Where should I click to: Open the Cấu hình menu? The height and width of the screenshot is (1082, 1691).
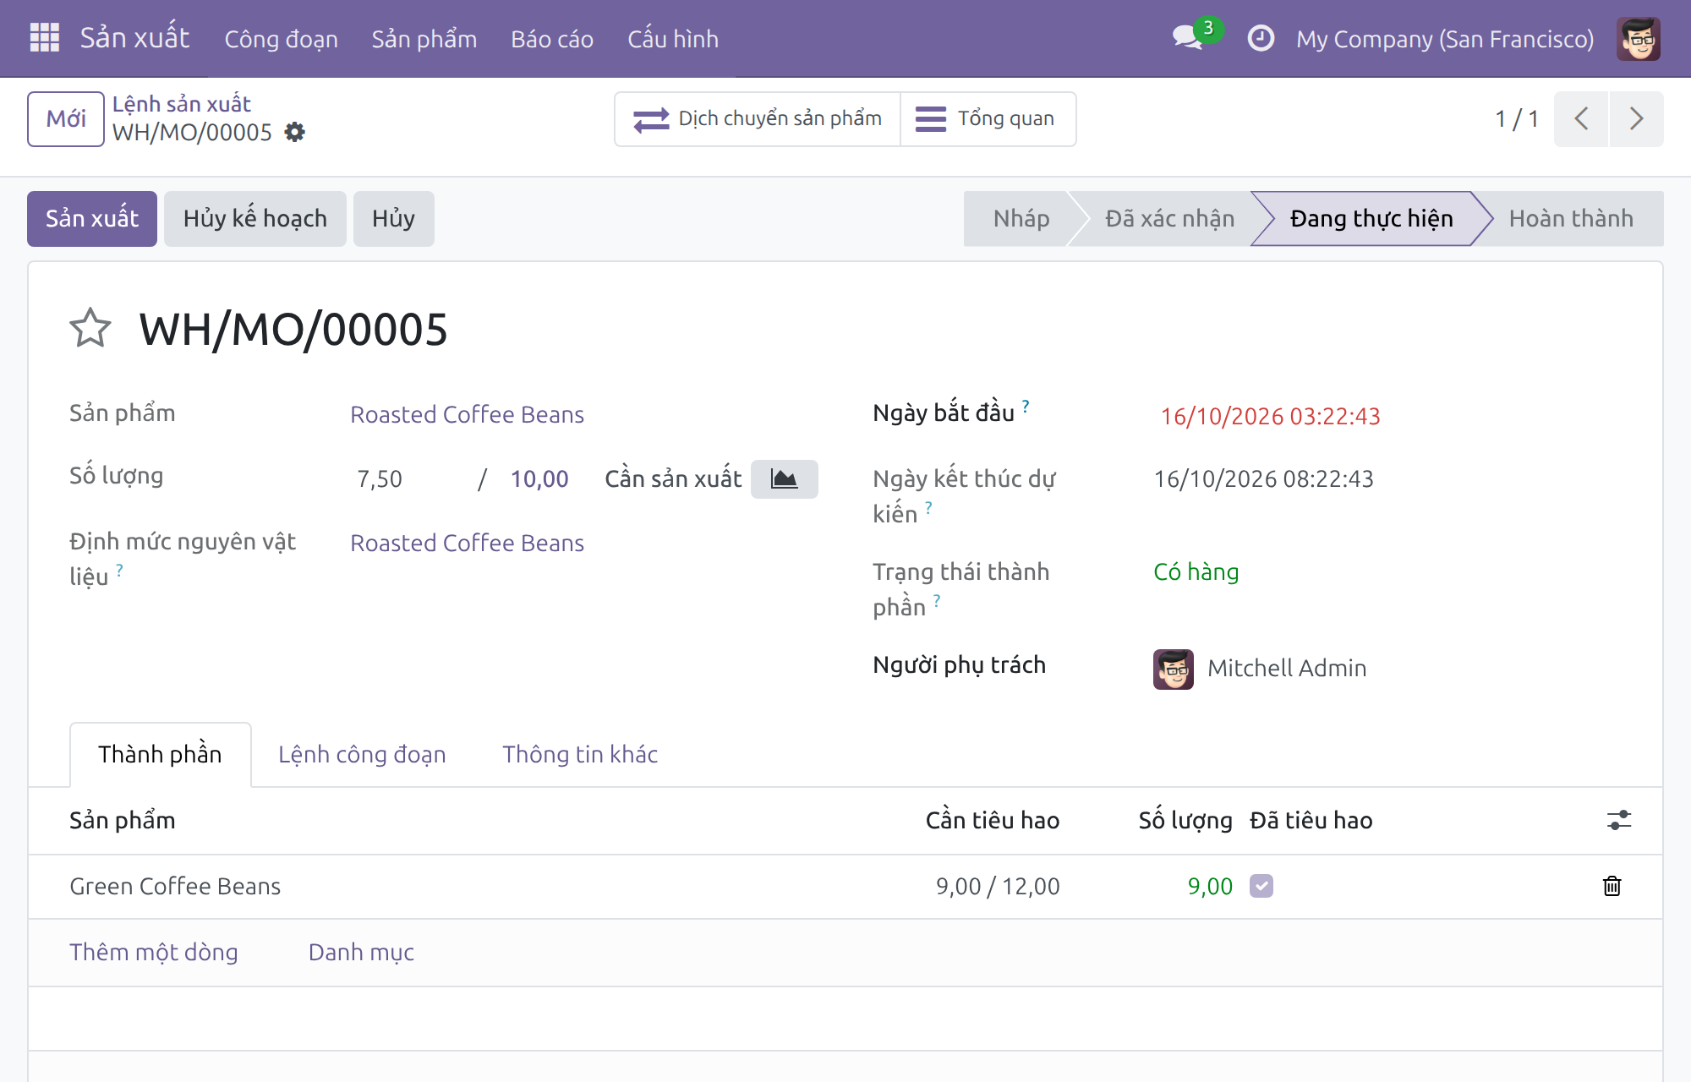(672, 39)
